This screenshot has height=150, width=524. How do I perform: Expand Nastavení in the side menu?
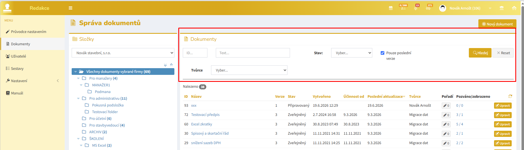[32, 81]
